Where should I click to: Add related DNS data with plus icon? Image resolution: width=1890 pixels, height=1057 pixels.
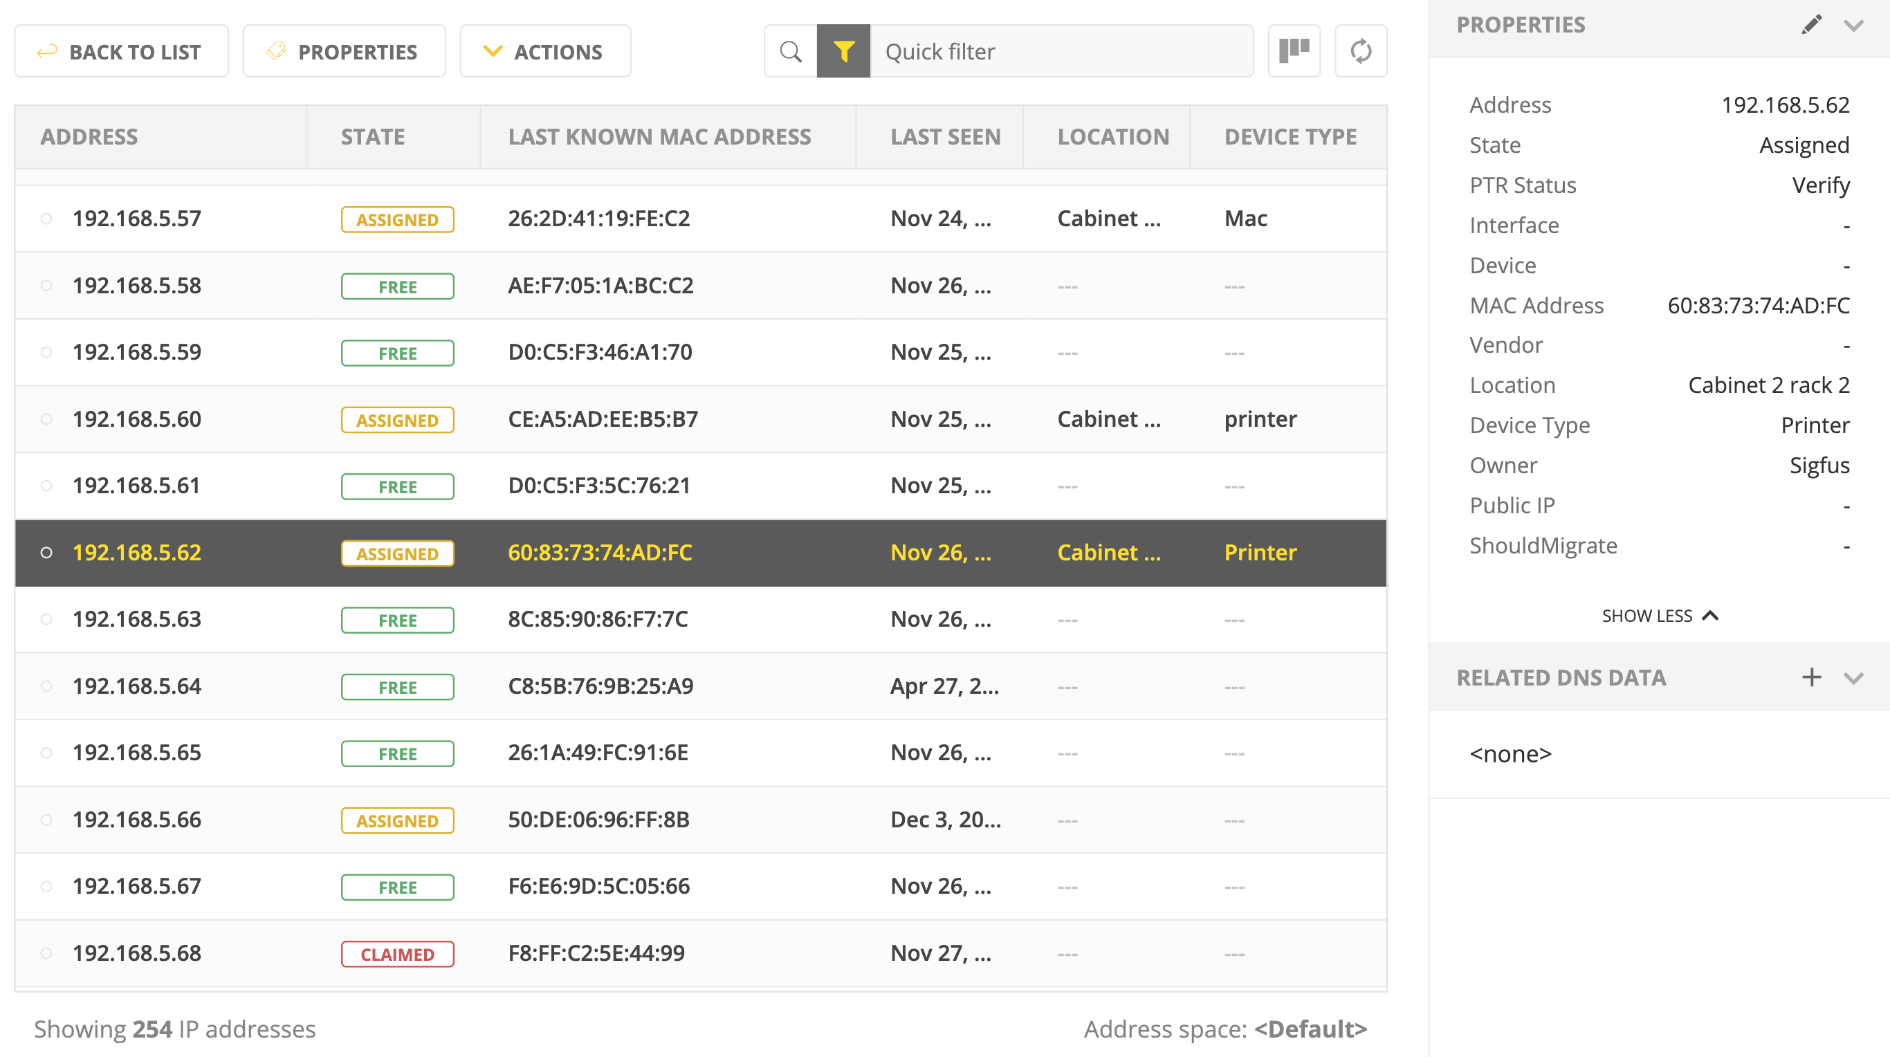point(1812,677)
